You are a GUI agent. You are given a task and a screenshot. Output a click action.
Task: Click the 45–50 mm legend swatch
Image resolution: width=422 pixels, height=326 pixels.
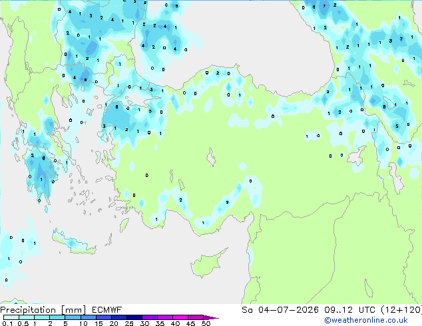[196, 317]
